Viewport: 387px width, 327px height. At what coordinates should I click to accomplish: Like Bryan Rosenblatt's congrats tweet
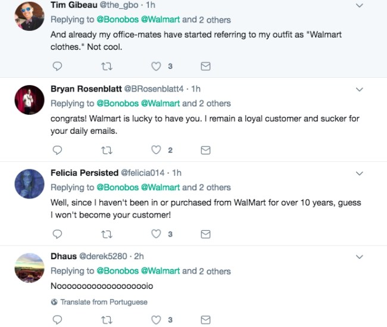[x=156, y=150]
